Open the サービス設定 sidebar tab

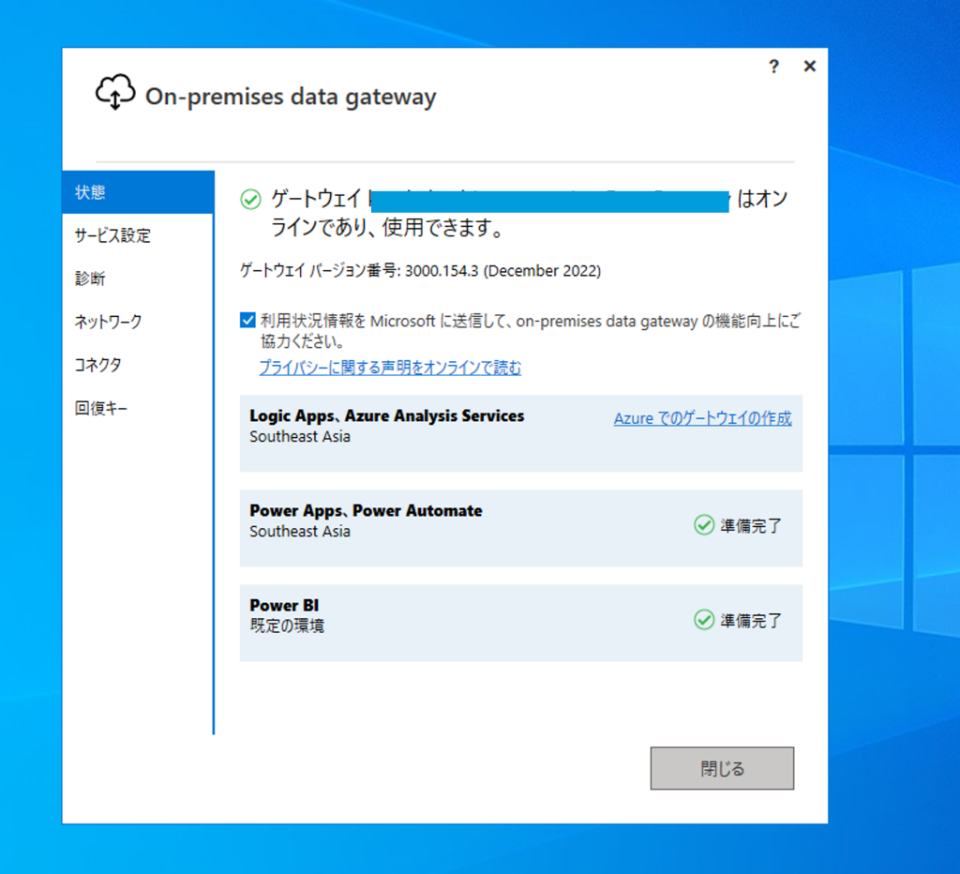pyautogui.click(x=138, y=235)
